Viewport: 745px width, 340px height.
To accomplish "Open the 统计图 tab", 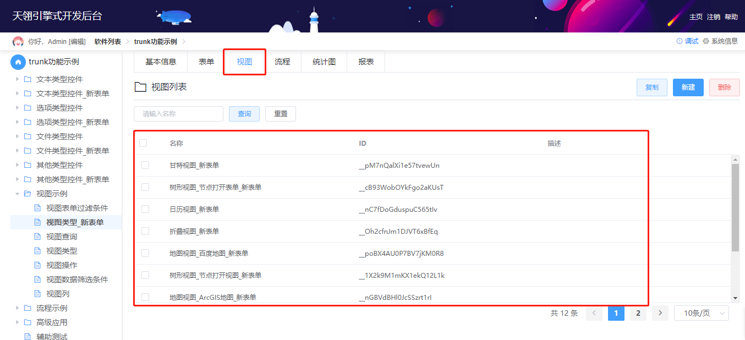I will (324, 62).
